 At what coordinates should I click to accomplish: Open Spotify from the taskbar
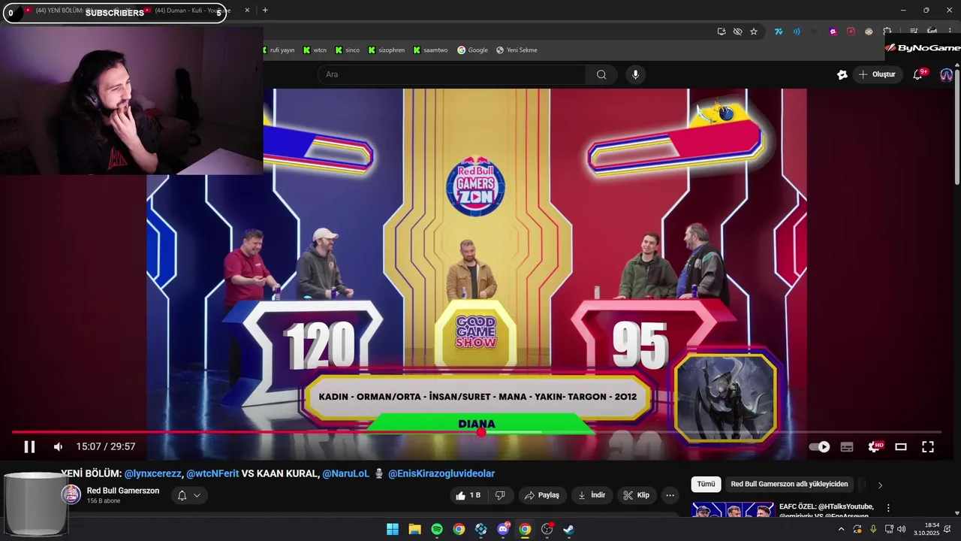click(437, 529)
